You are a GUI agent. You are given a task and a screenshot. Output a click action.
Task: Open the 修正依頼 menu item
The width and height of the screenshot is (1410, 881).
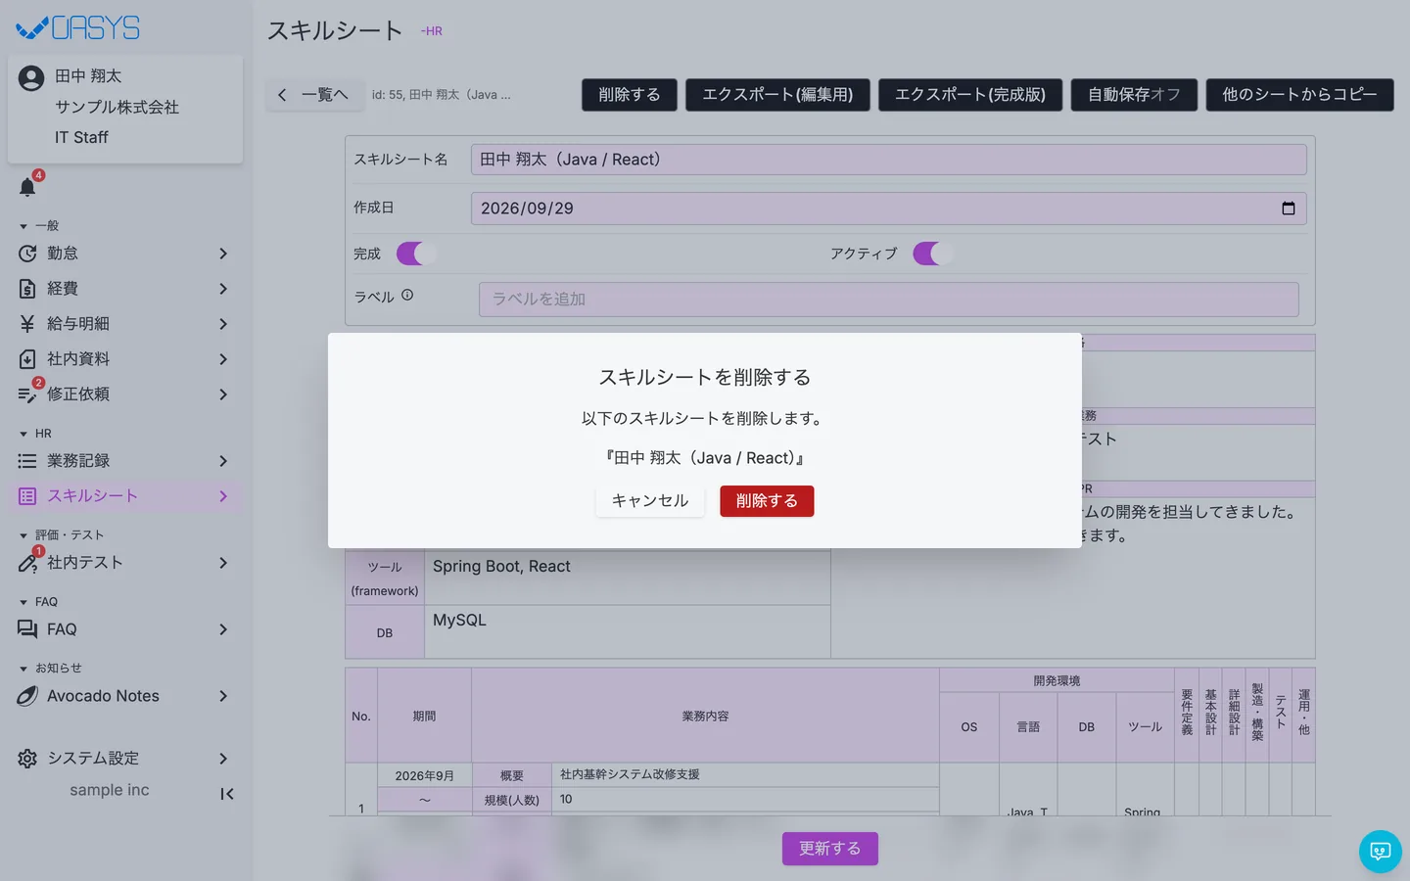point(125,394)
